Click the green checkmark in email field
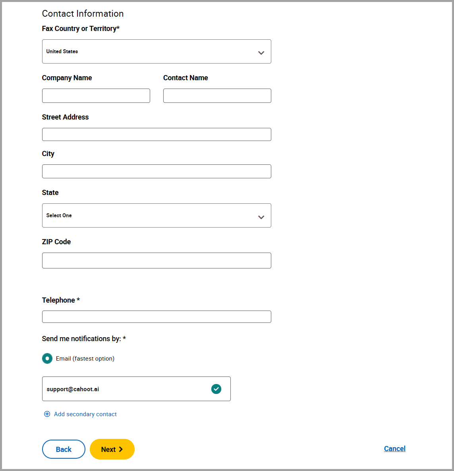Image resolution: width=454 pixels, height=471 pixels. pos(216,389)
